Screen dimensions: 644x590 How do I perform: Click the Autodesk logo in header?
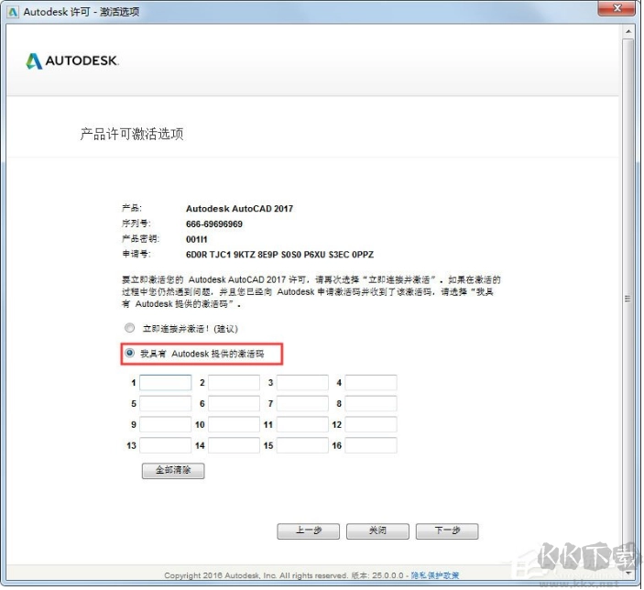(x=72, y=61)
